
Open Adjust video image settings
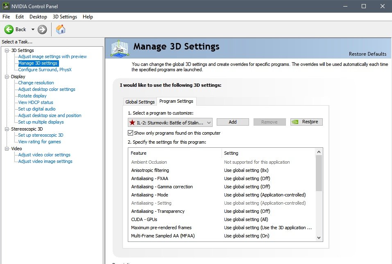coord(45,161)
